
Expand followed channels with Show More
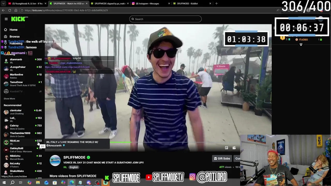(x=9, y=99)
